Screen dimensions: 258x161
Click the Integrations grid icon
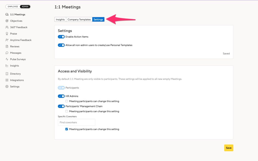click(7, 80)
